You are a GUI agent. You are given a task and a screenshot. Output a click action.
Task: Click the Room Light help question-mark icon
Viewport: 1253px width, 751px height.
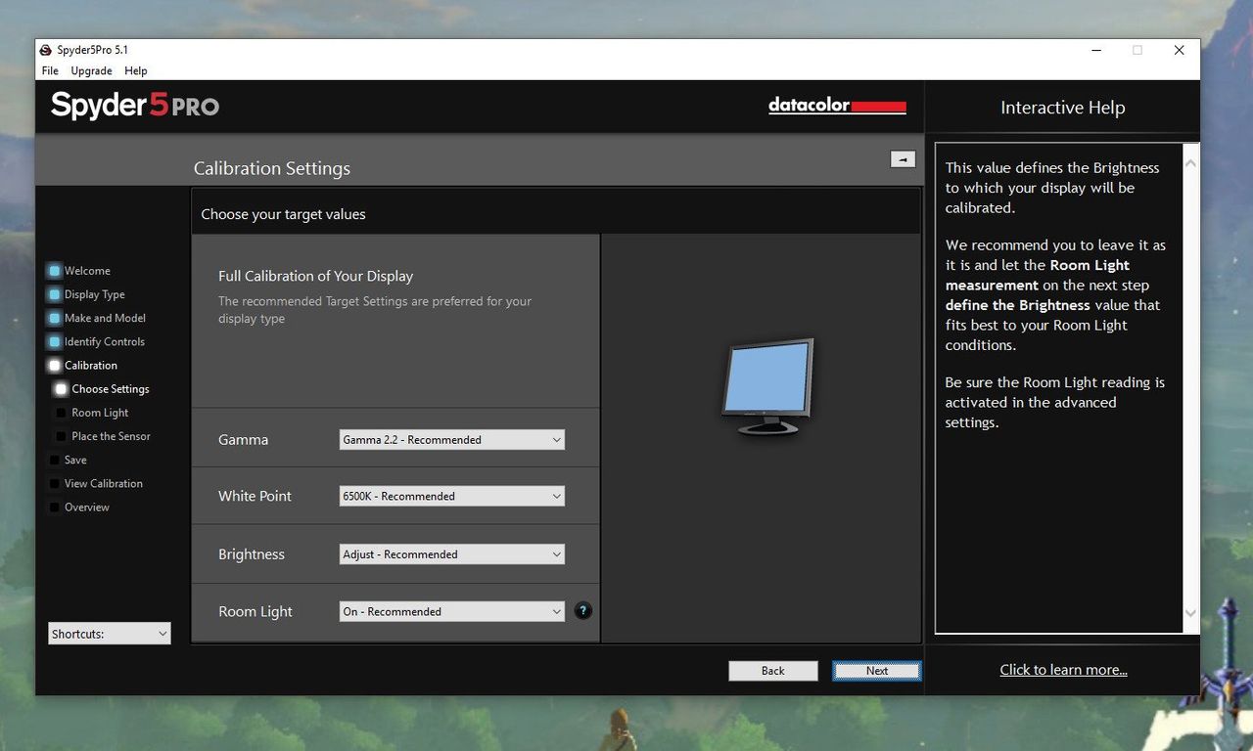point(583,611)
